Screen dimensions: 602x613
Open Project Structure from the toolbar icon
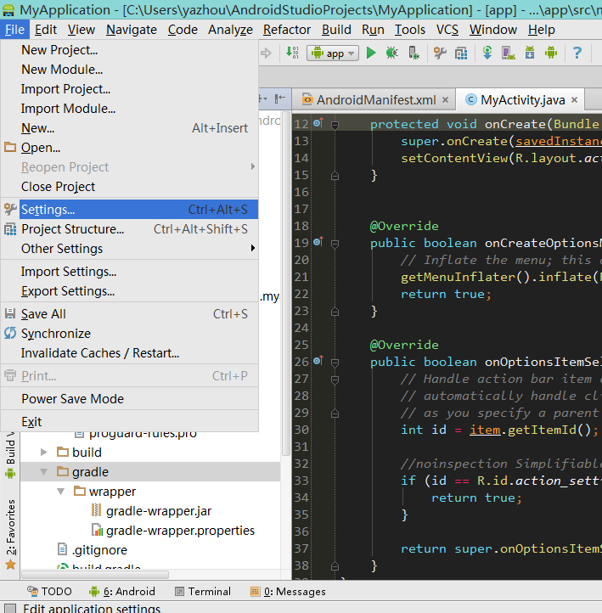[460, 53]
